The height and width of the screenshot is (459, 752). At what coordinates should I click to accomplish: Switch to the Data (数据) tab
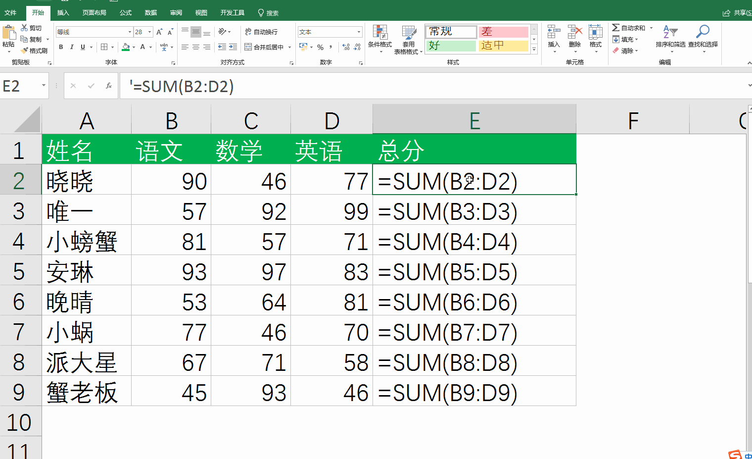coord(151,13)
